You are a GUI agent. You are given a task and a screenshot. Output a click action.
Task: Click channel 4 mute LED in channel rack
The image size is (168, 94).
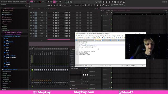pyautogui.click(x=30, y=20)
